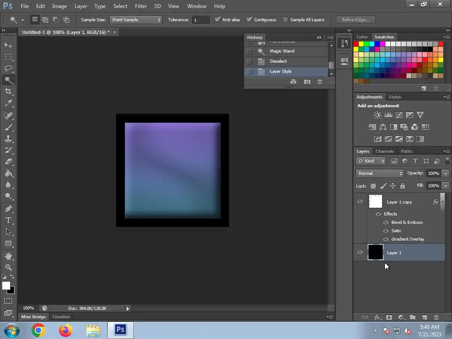The image size is (452, 339).
Task: Open tool preset picker arrow
Action: (x=23, y=20)
